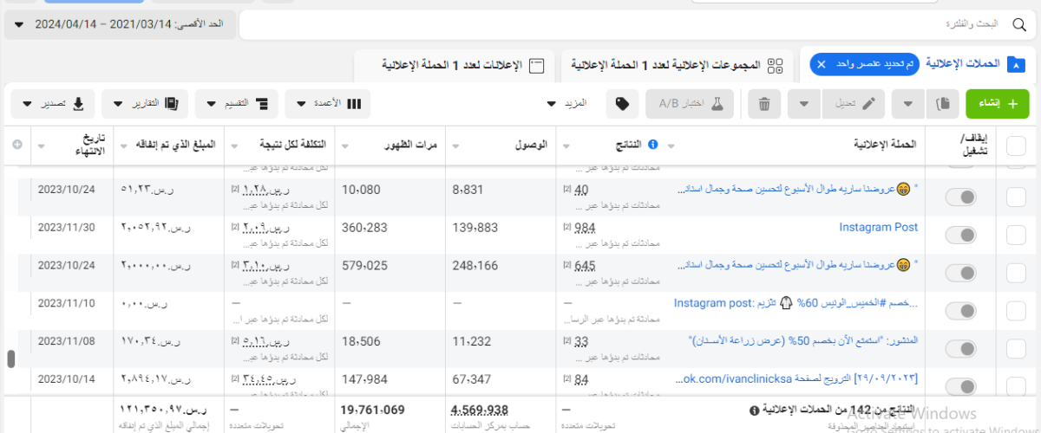The height and width of the screenshot is (433, 1041).
Task: Open the dropdown arrow next to تعديل
Action: point(804,104)
